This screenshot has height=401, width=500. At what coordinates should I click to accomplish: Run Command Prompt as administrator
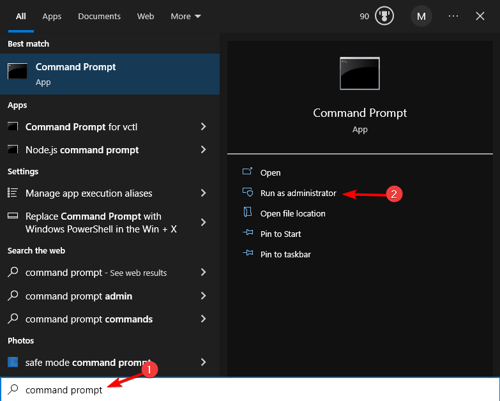coord(298,193)
